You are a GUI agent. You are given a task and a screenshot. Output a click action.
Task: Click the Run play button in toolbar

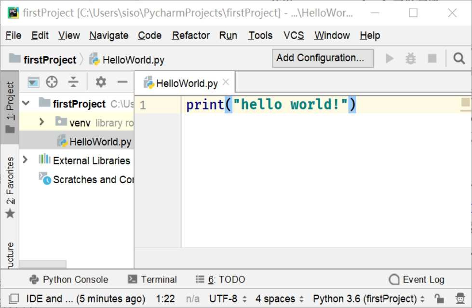pyautogui.click(x=390, y=58)
